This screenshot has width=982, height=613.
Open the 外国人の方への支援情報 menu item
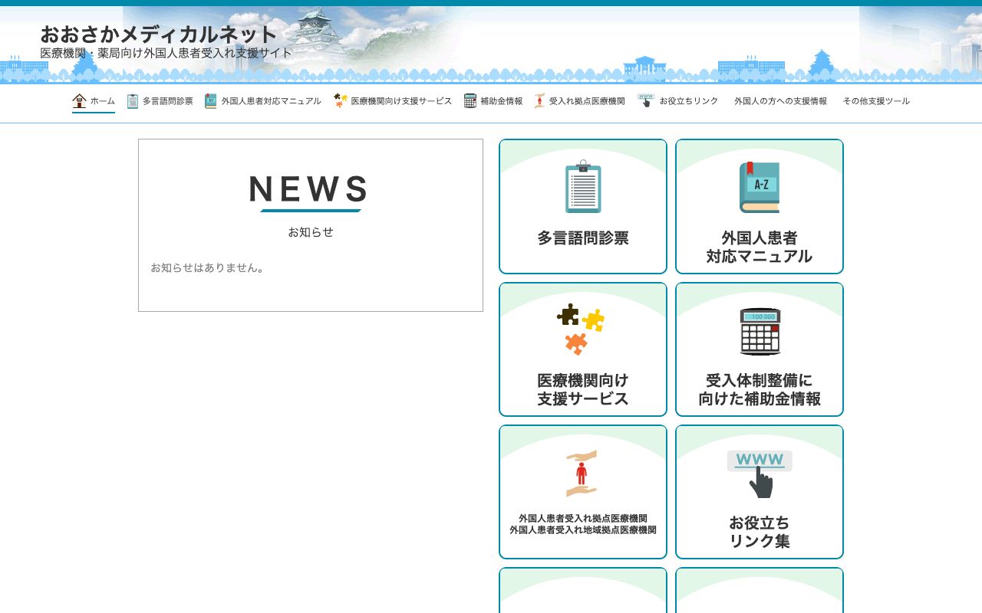[x=780, y=100]
